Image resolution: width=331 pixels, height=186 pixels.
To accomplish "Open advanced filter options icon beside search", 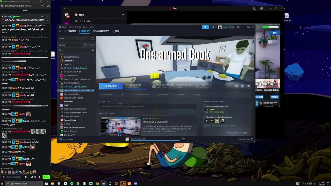I will tap(93, 50).
